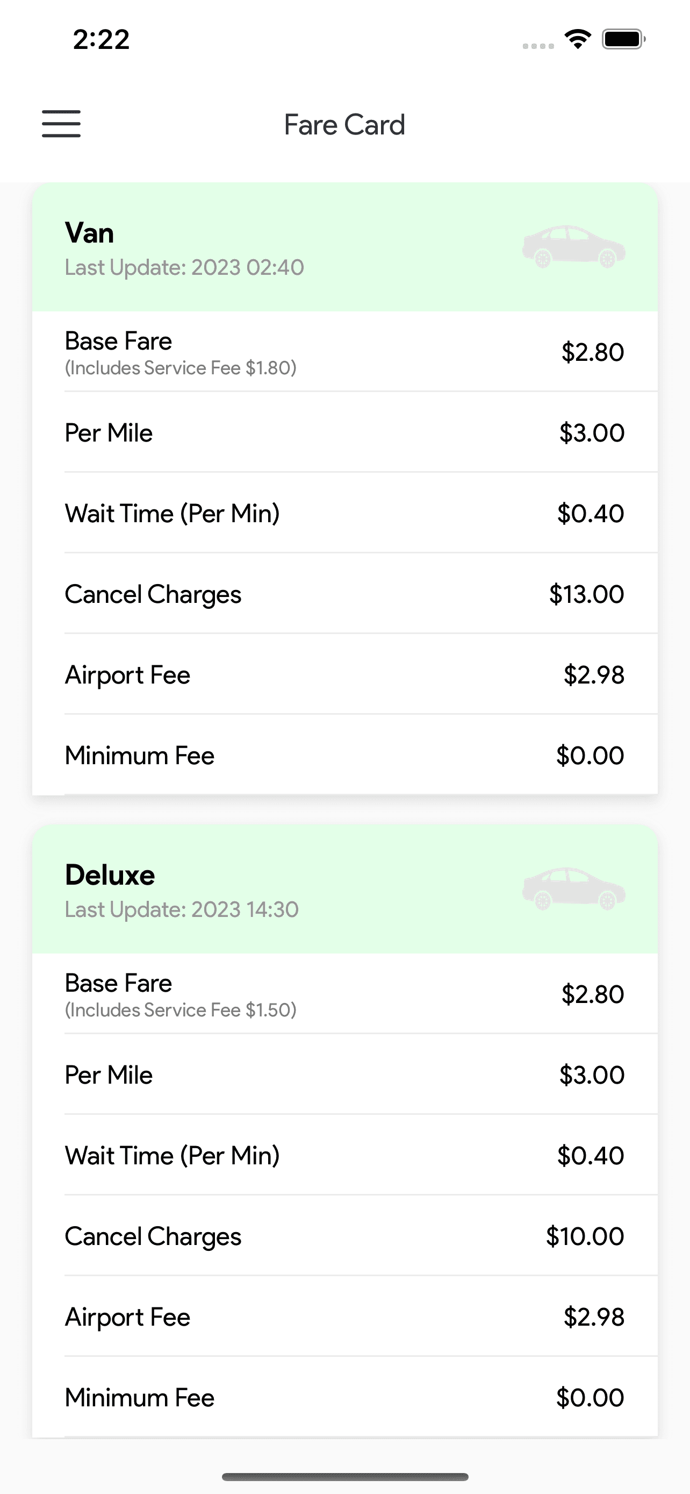The image size is (690, 1494).
Task: Tap the Wi-Fi status icon
Action: pyautogui.click(x=578, y=39)
